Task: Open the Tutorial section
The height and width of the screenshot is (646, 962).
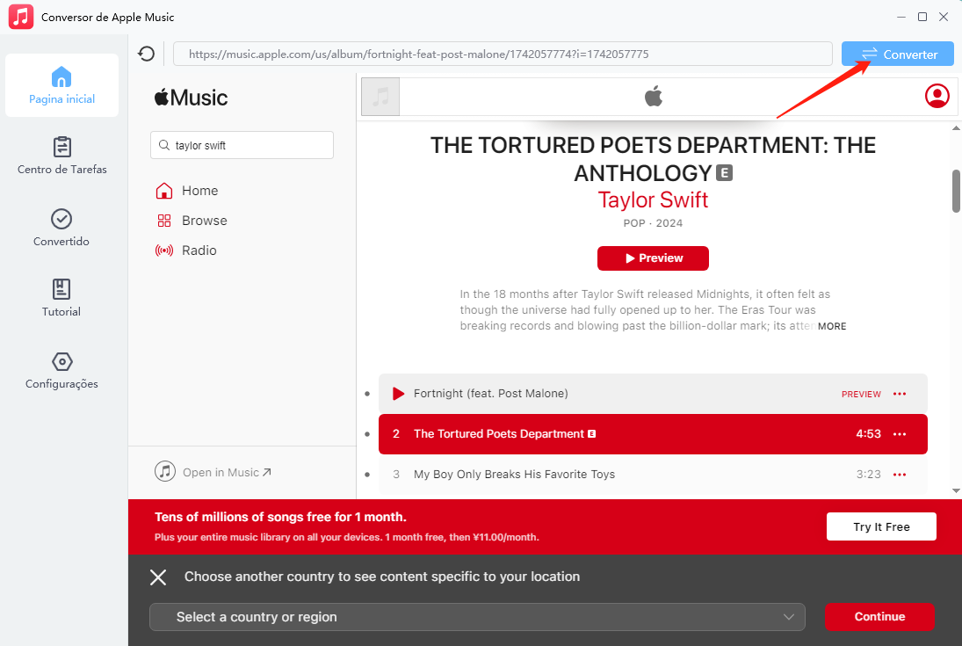Action: click(x=61, y=299)
